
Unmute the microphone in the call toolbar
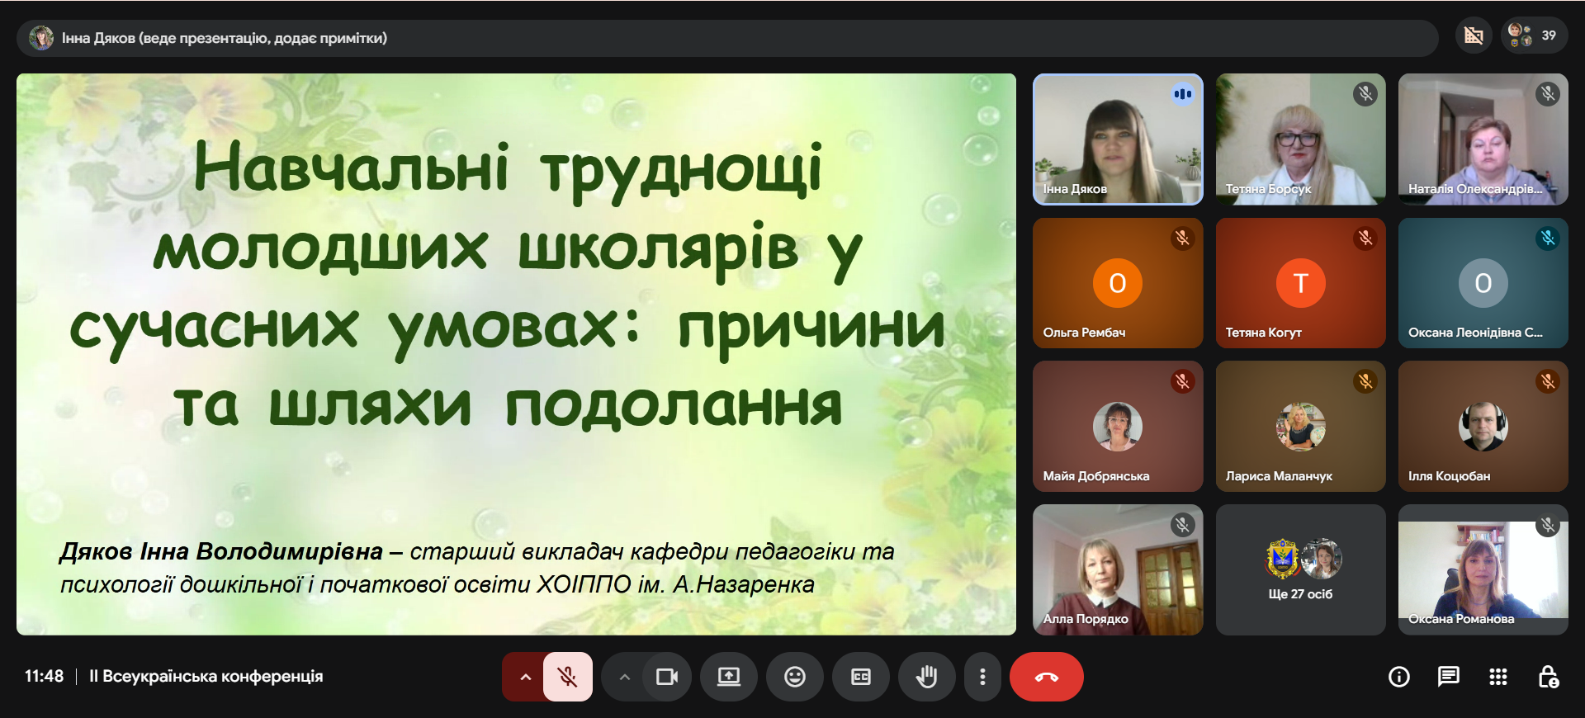[x=568, y=677]
